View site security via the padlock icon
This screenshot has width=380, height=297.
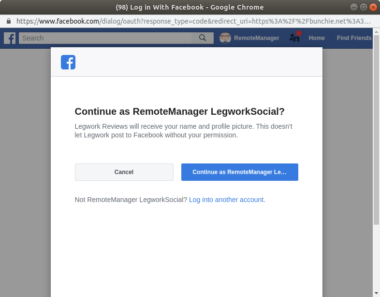click(8, 21)
